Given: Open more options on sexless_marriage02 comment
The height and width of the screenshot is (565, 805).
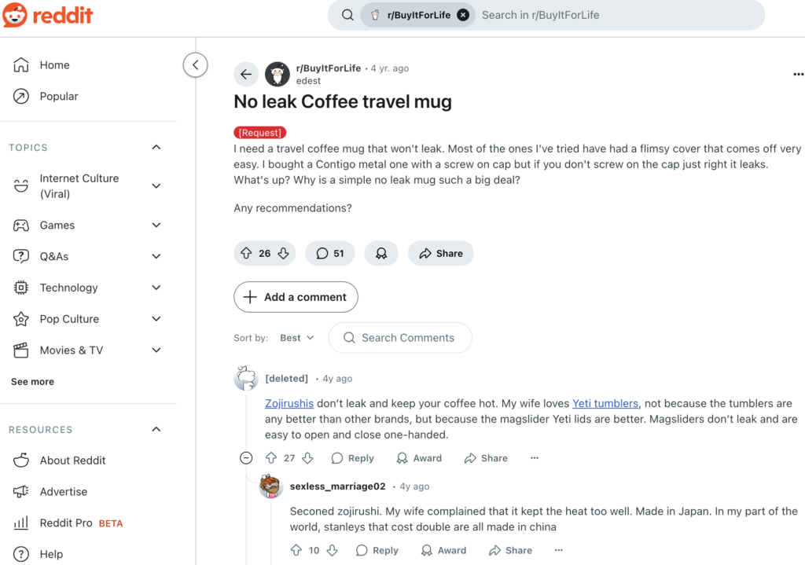Looking at the screenshot, I should coord(559,550).
